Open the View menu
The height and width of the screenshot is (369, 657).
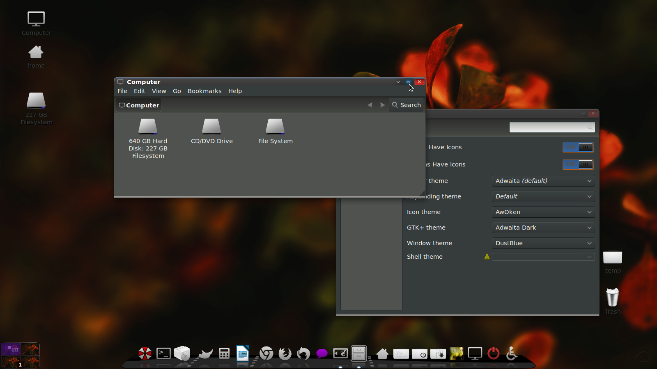(x=159, y=91)
